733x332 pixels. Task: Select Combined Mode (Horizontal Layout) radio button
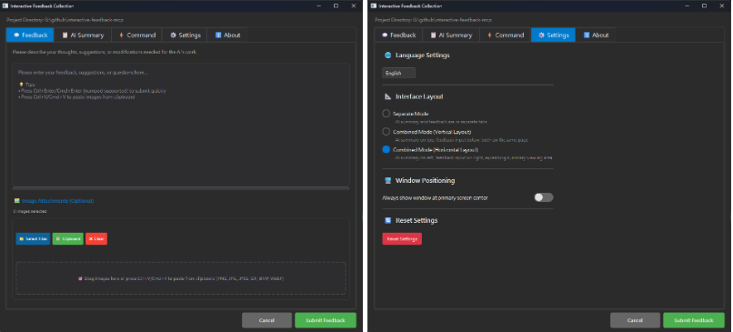(387, 150)
